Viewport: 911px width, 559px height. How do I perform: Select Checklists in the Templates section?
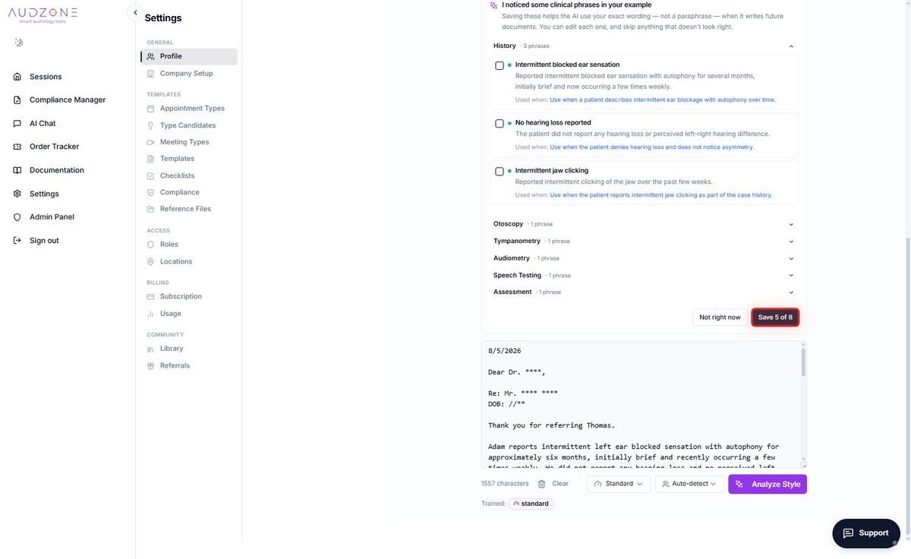pyautogui.click(x=177, y=175)
